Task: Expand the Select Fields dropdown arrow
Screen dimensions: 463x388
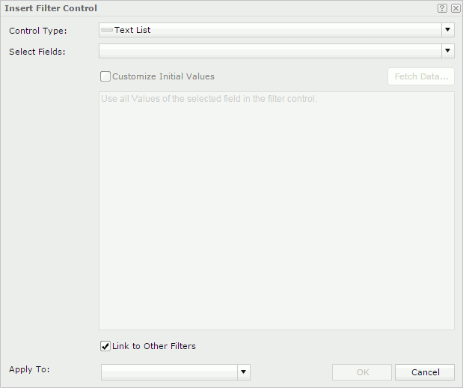Action: pyautogui.click(x=448, y=51)
